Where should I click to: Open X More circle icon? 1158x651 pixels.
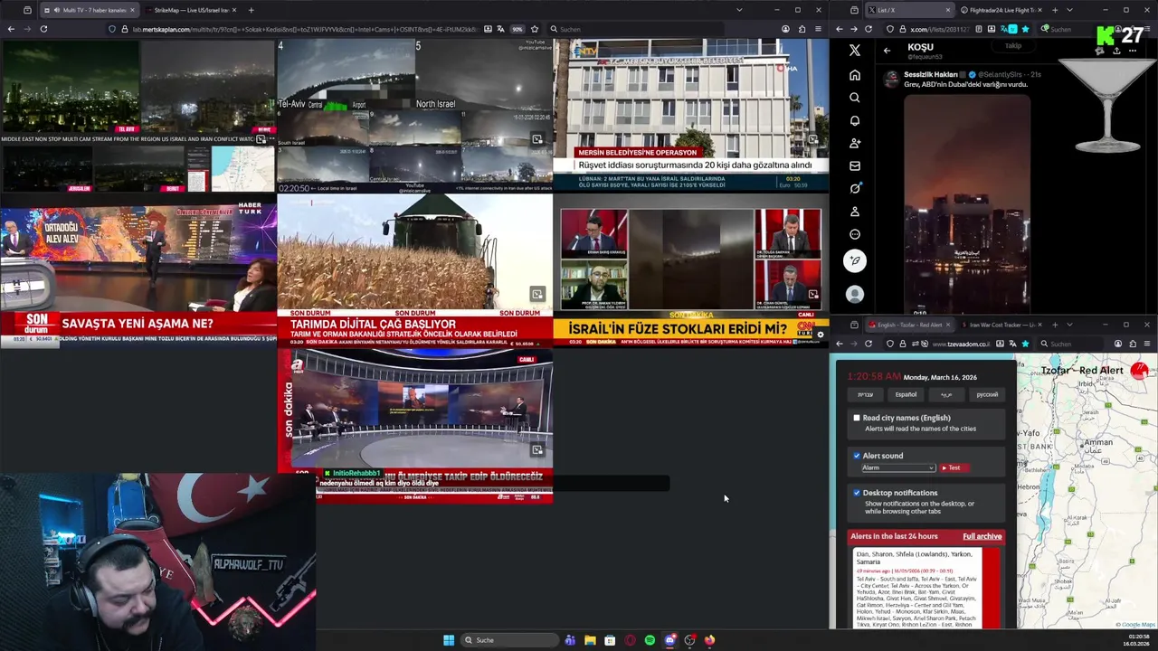pos(855,234)
